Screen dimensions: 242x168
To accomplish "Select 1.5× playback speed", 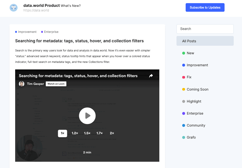I will pos(87,133).
